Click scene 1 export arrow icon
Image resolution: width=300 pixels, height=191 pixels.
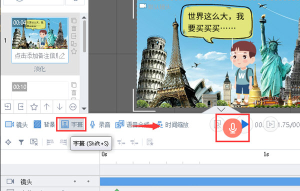[74, 36]
